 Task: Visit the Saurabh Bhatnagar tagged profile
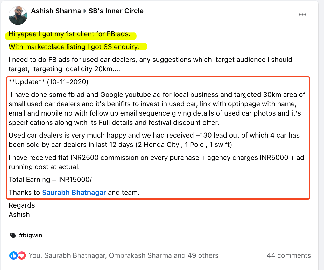[x=74, y=193]
